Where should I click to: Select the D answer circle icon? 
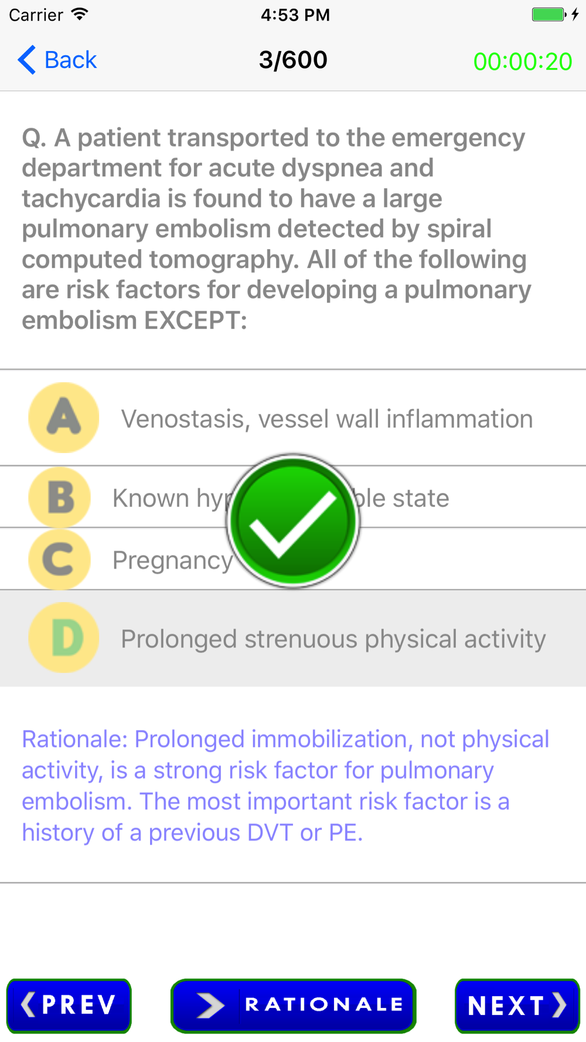click(x=63, y=638)
